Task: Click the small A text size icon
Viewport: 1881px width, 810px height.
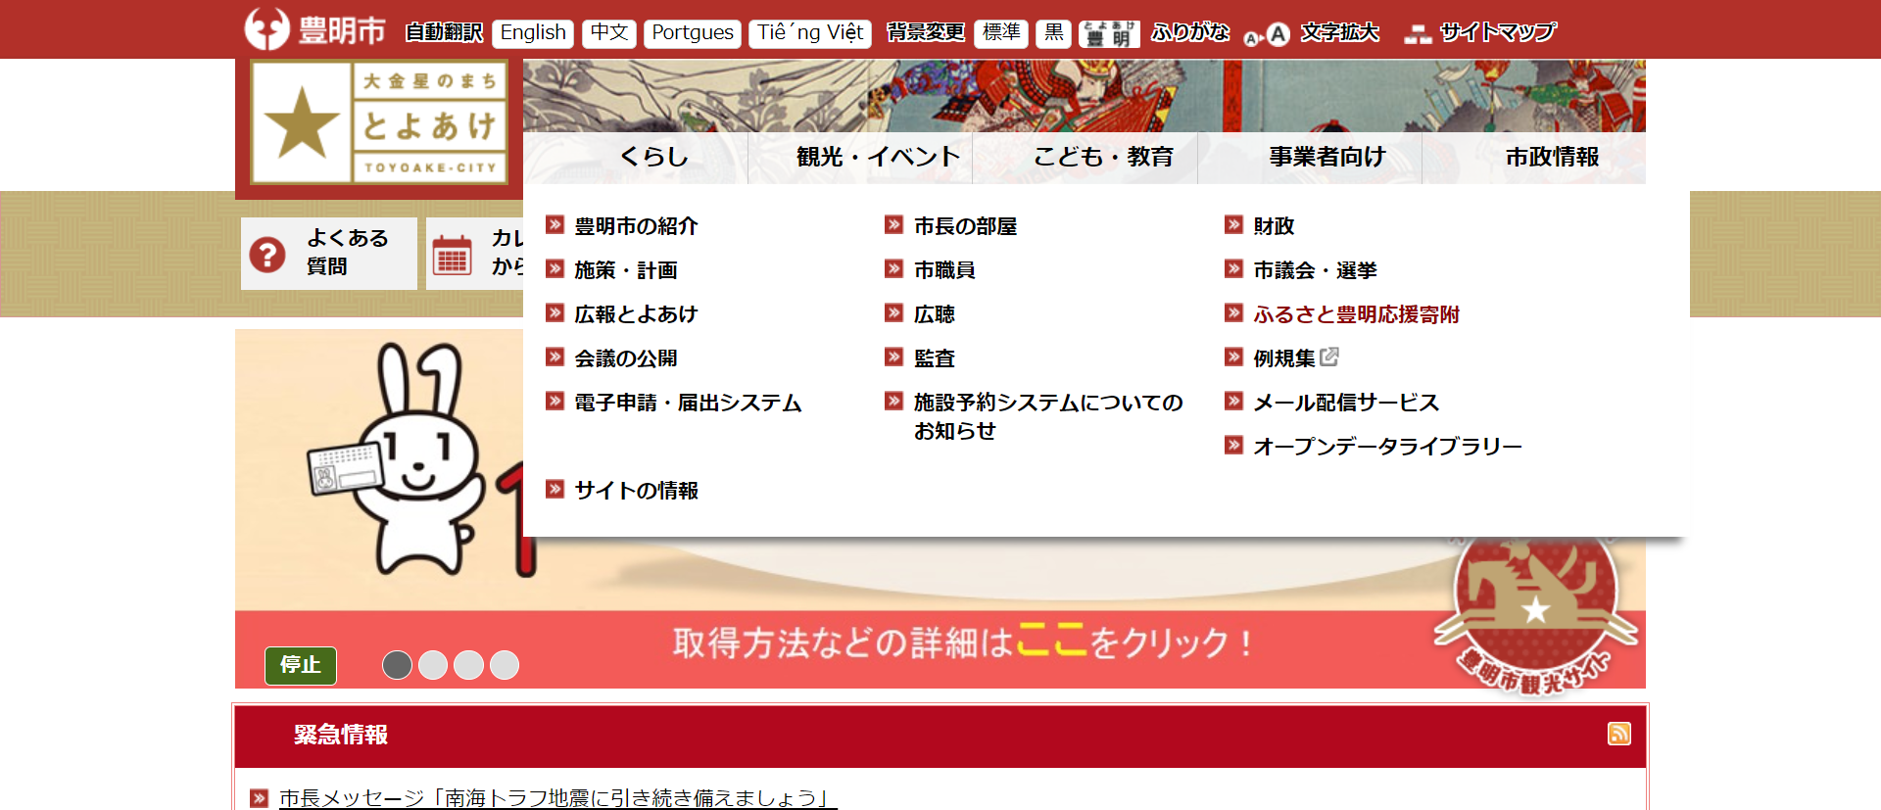Action: [x=1251, y=39]
